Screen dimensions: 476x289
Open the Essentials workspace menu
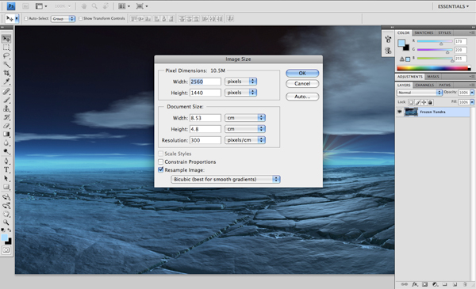[x=453, y=6]
